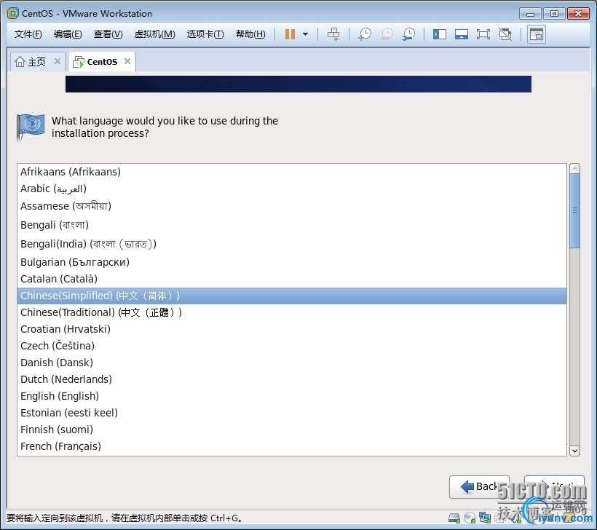
Task: Select Finnish (suomi) from the list
Action: [x=292, y=430]
